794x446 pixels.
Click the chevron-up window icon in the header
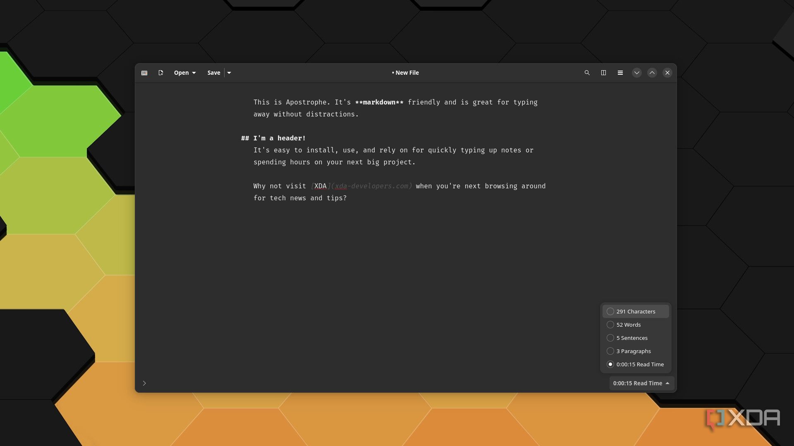coord(652,73)
